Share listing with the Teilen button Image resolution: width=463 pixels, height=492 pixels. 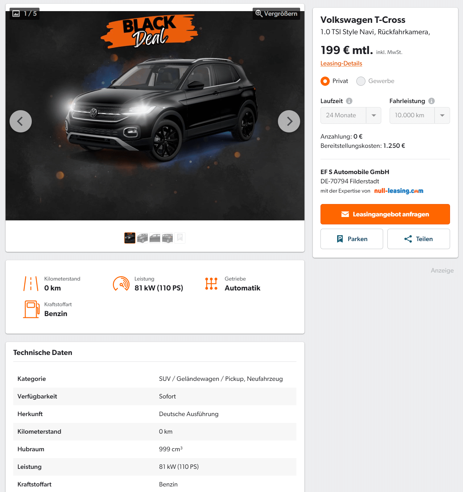[419, 239]
